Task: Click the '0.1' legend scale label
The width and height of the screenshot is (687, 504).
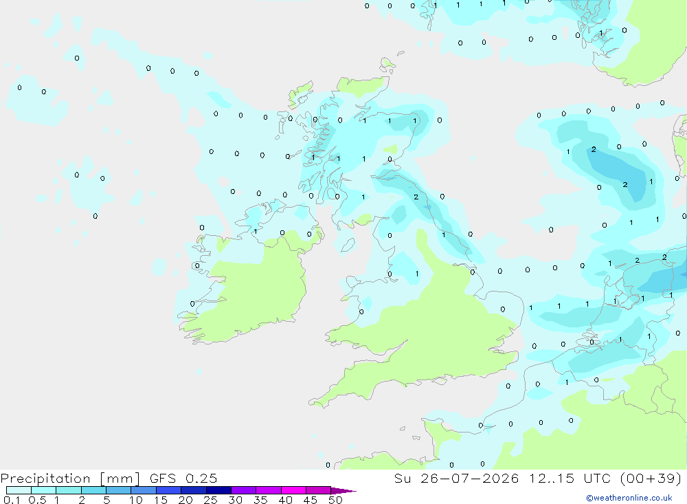Action: pos(12,500)
